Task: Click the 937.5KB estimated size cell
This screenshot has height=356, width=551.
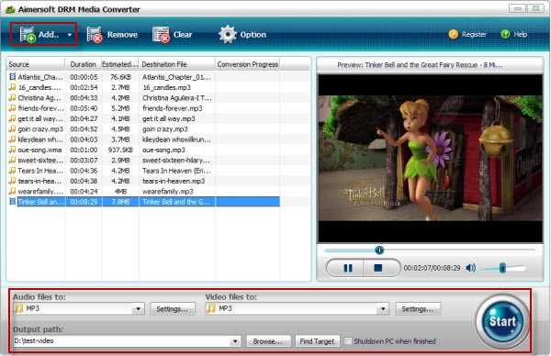Action: (120, 150)
